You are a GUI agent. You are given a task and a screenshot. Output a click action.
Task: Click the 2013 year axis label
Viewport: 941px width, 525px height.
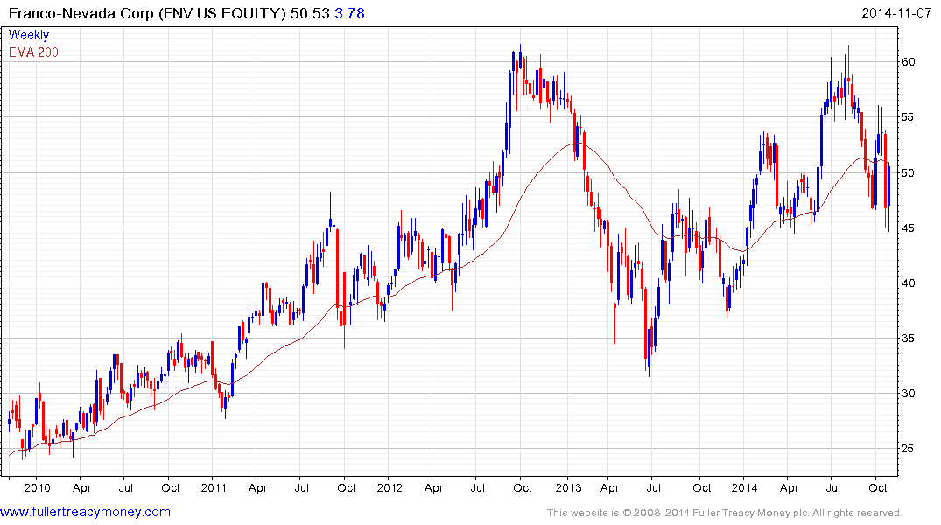tap(568, 487)
